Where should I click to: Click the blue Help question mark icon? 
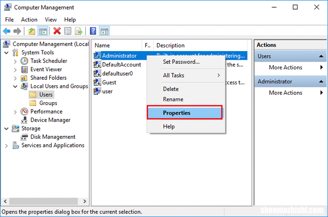point(93,31)
